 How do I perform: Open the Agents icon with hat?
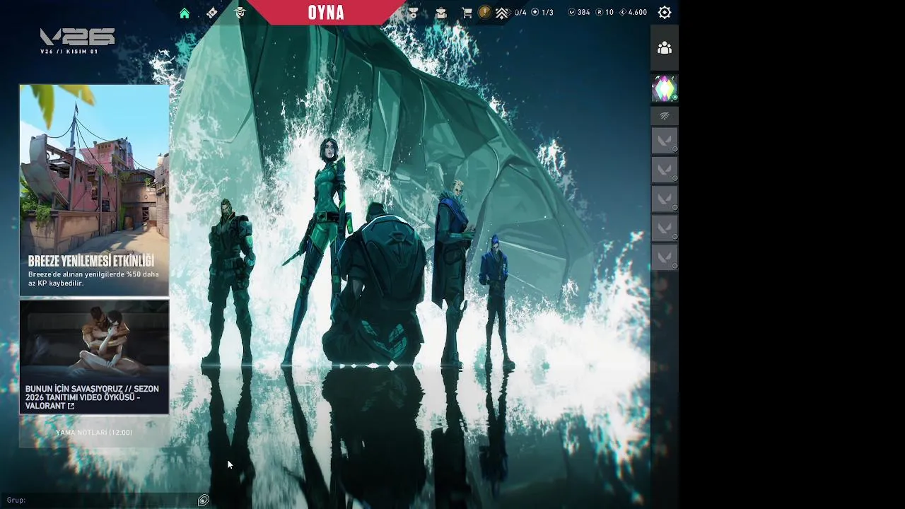(240, 13)
